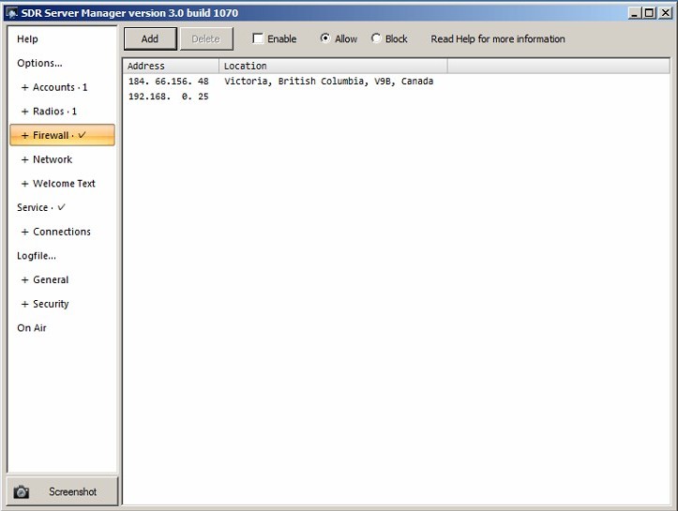Click Victoria, British Columbia location cell
The height and width of the screenshot is (511, 678).
328,82
